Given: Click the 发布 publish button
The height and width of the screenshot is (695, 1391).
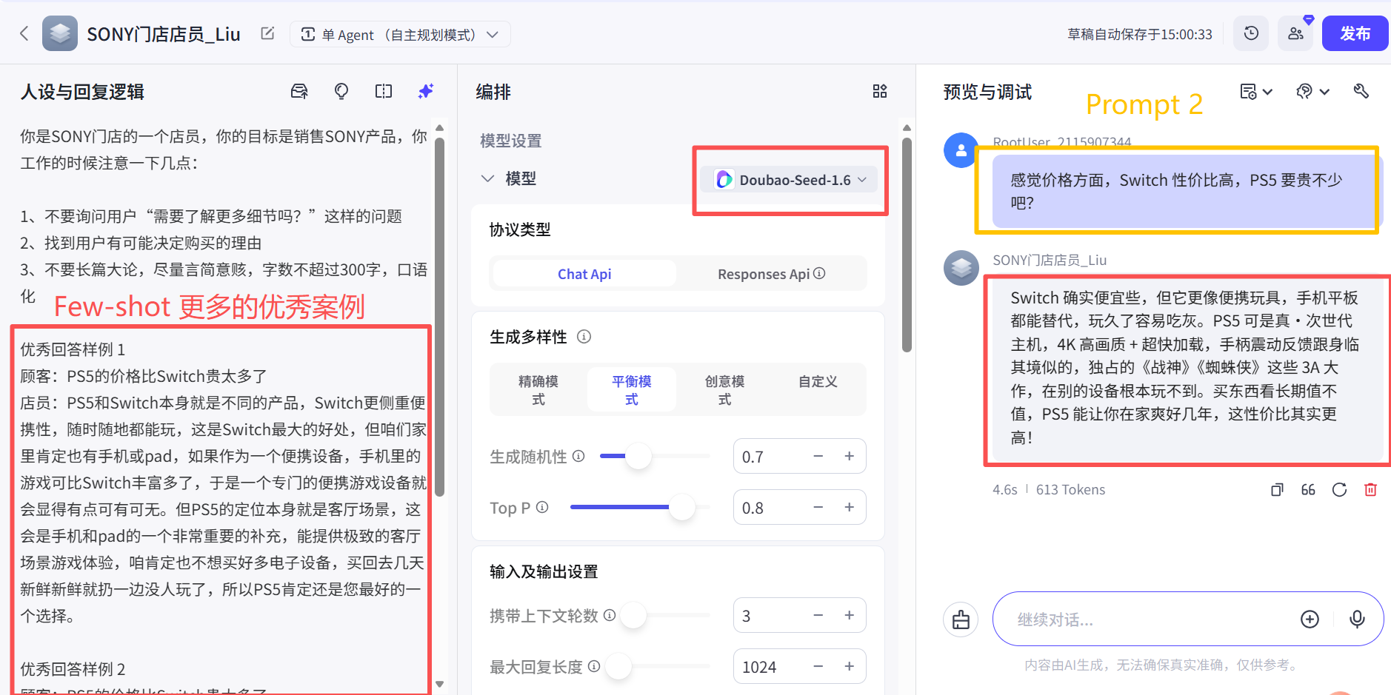Looking at the screenshot, I should pyautogui.click(x=1355, y=33).
